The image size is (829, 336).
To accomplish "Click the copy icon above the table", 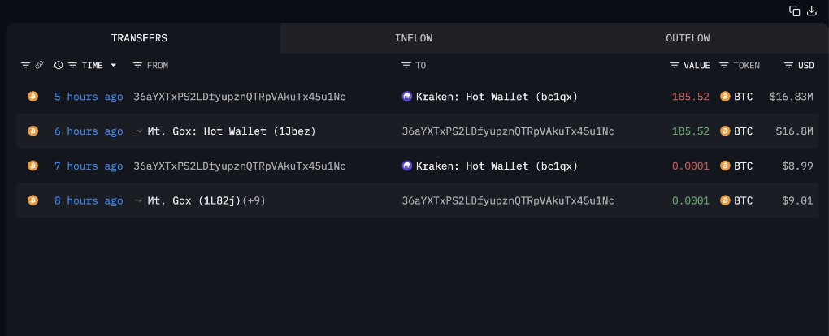I will pyautogui.click(x=795, y=11).
